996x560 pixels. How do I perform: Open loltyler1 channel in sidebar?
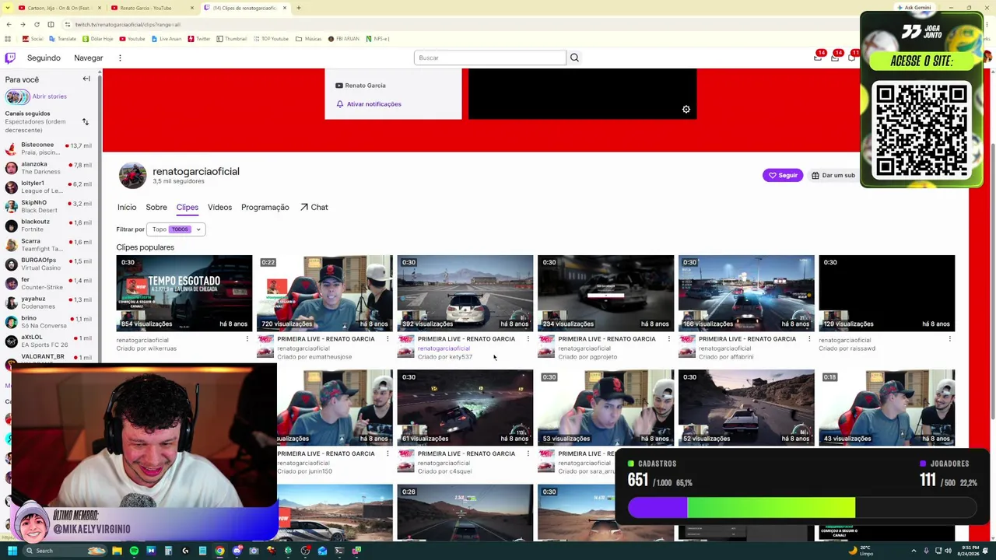50,187
